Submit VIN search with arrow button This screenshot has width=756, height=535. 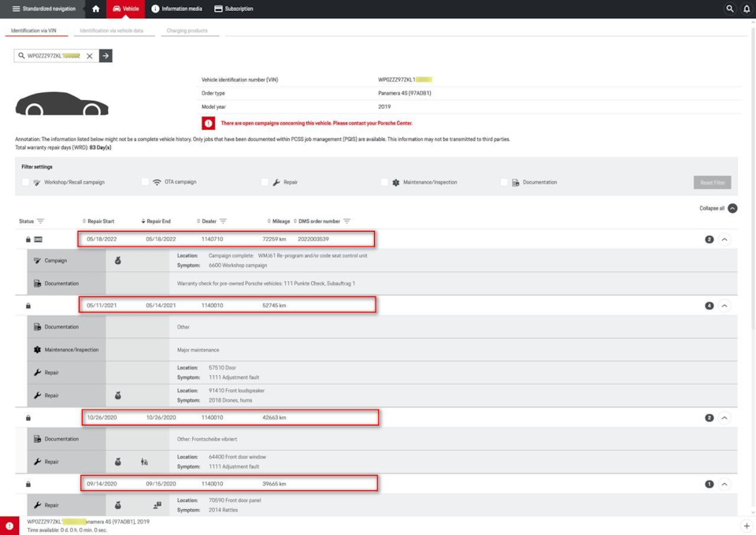[x=106, y=56]
